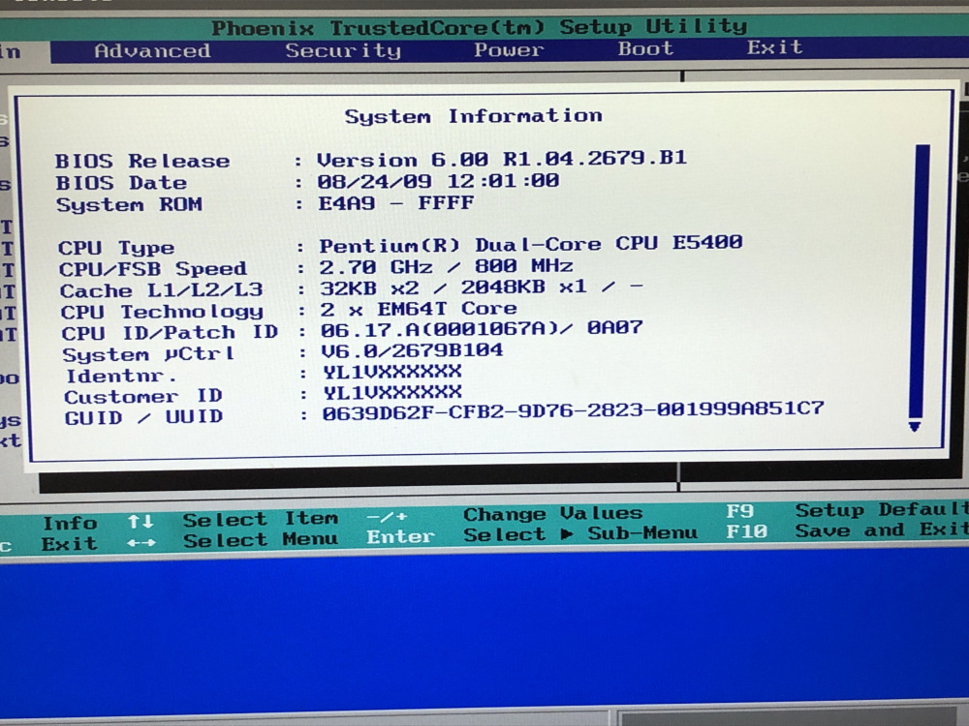Image resolution: width=969 pixels, height=726 pixels.
Task: Click the F9 key hint
Action: 739,512
